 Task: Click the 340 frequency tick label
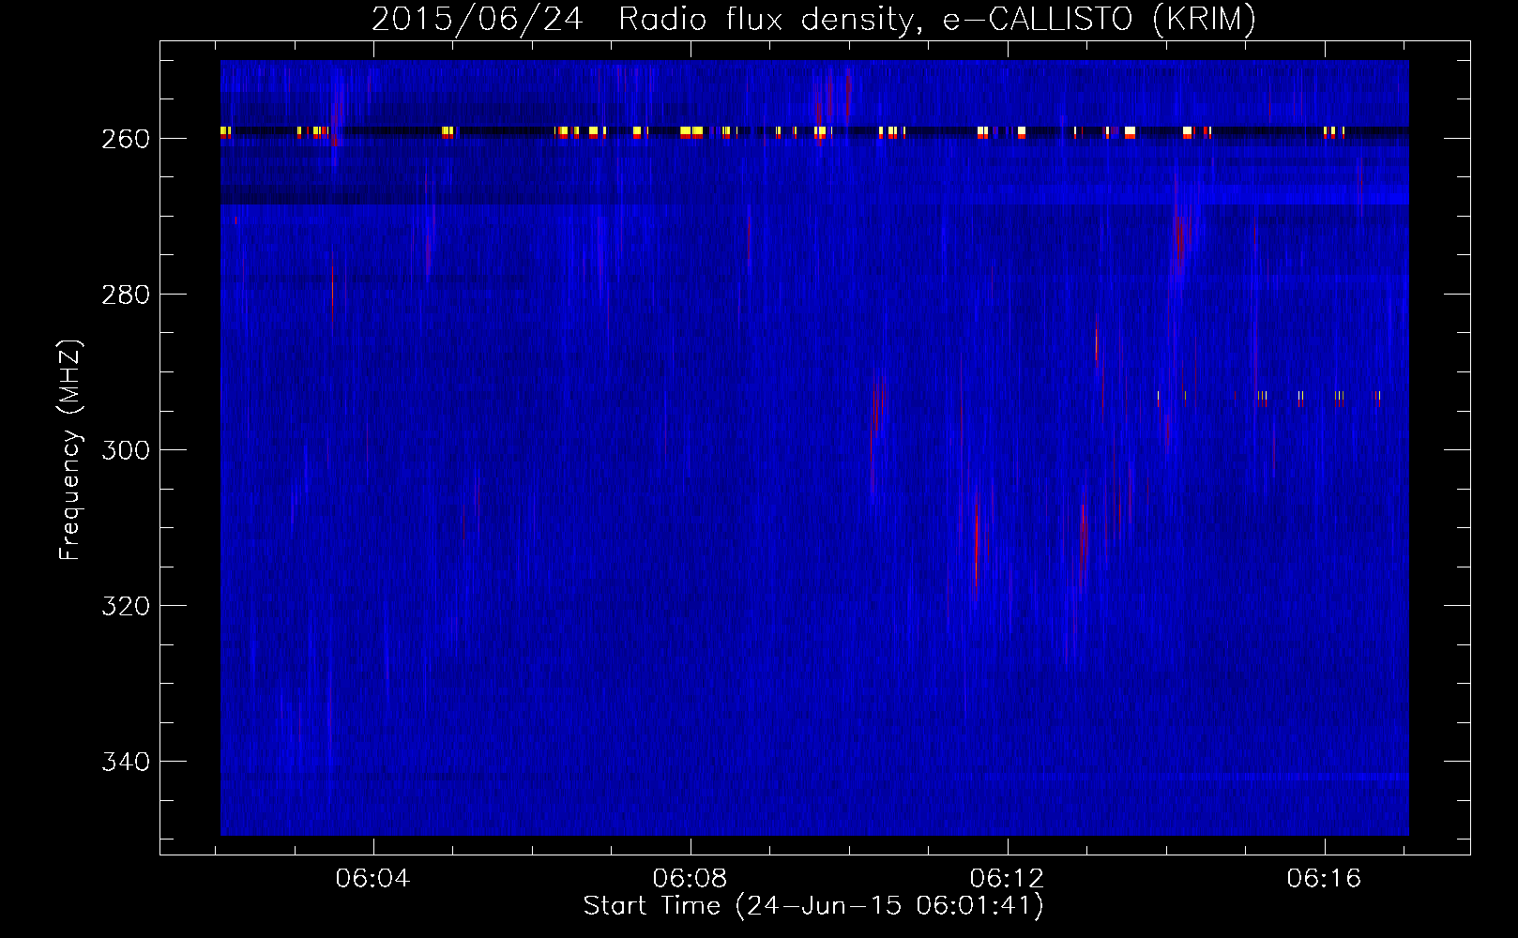coord(125,762)
